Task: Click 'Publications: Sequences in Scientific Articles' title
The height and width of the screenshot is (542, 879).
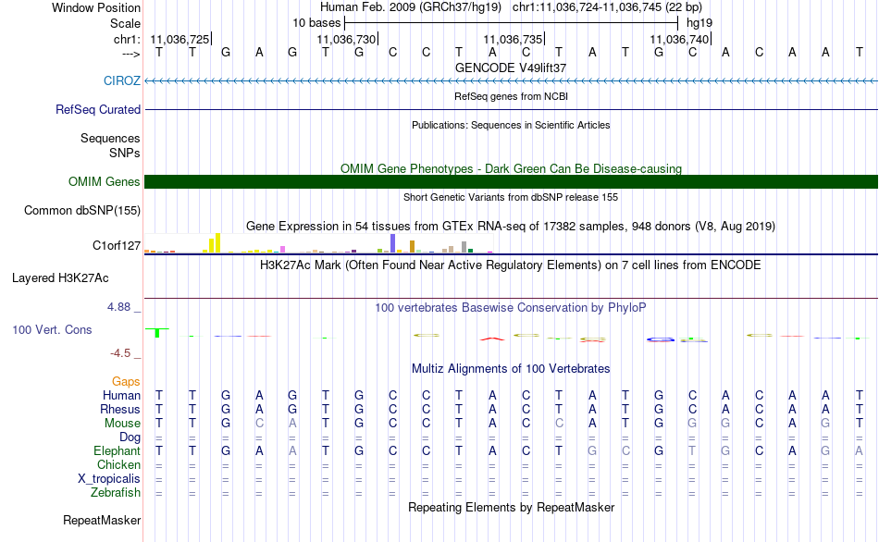Action: coord(511,125)
